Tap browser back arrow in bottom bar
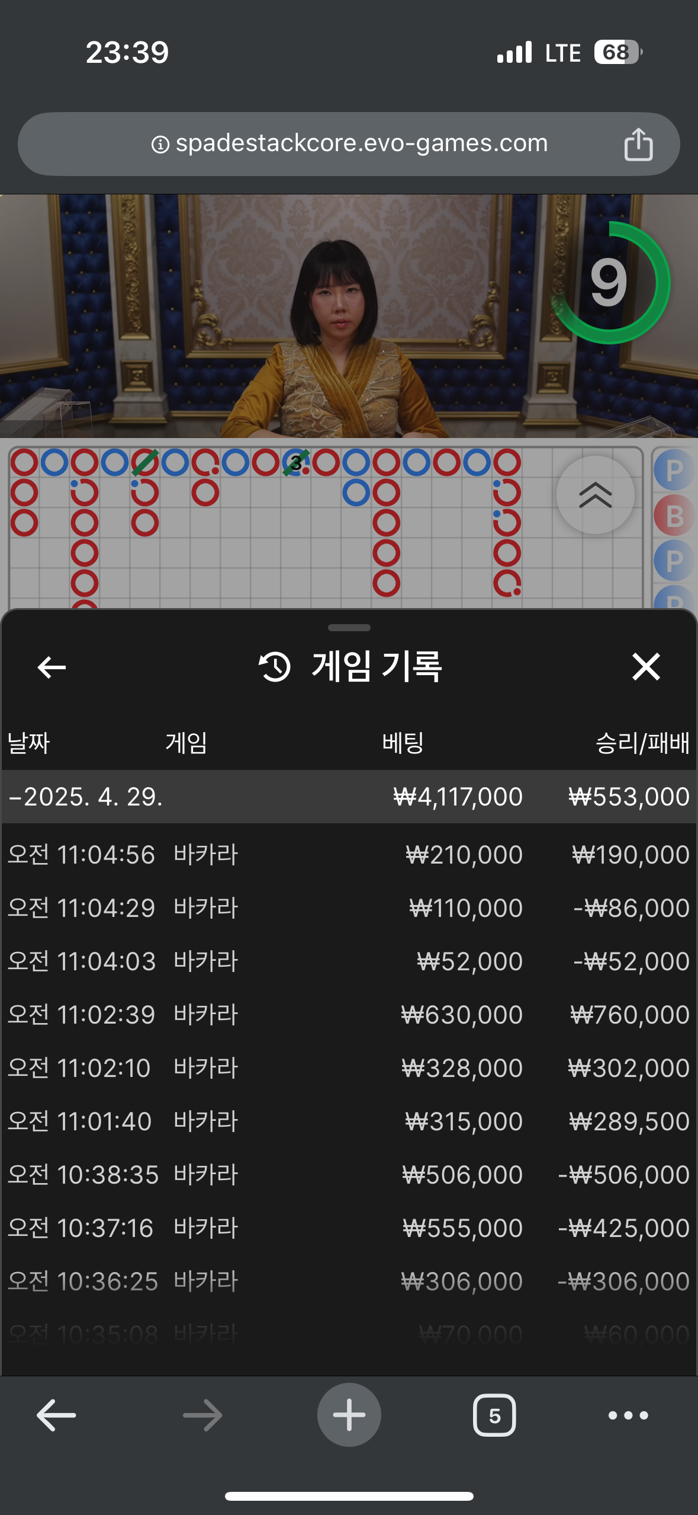The image size is (698, 1515). pyautogui.click(x=56, y=1415)
